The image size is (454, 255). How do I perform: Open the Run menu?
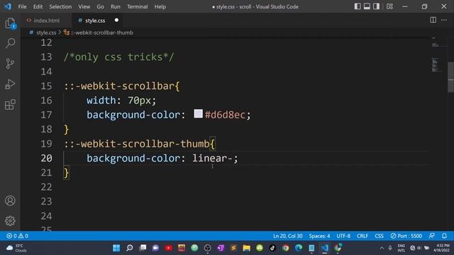[x=115, y=6]
